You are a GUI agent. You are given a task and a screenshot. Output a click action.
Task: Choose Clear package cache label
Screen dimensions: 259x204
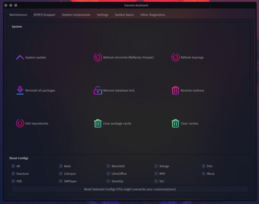(117, 124)
